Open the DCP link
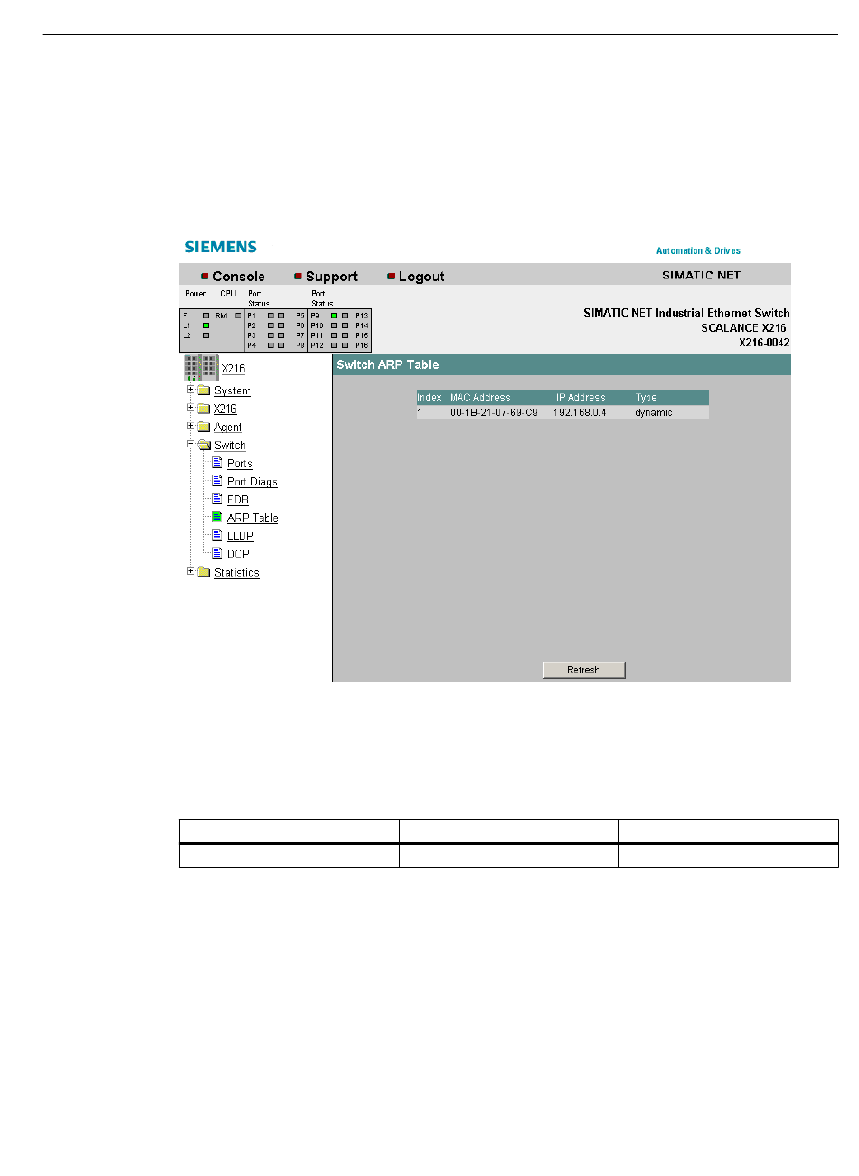Image resolution: width=859 pixels, height=1176 pixels. (x=238, y=554)
